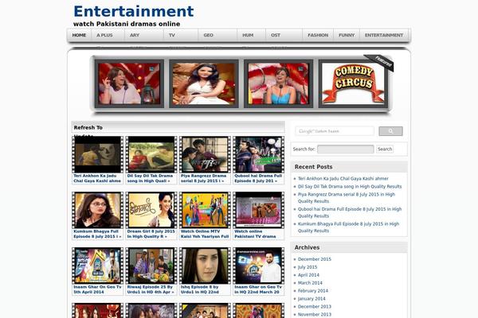Select the TV menu item
478x318 pixels.
pos(172,35)
